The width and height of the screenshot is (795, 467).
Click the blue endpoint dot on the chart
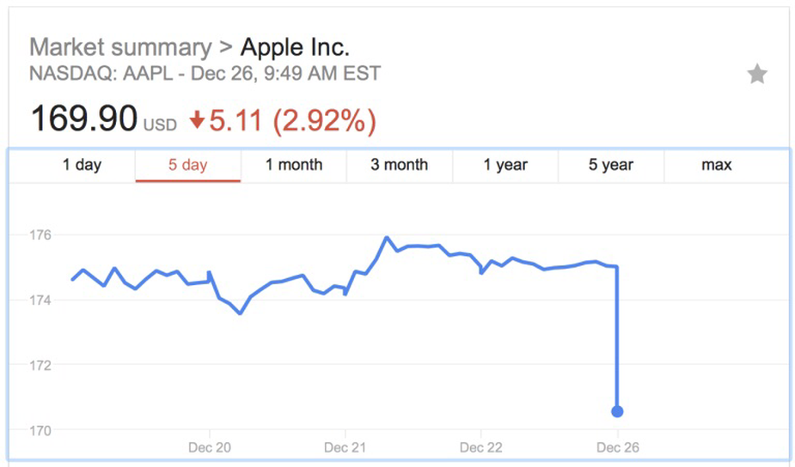[x=617, y=412]
